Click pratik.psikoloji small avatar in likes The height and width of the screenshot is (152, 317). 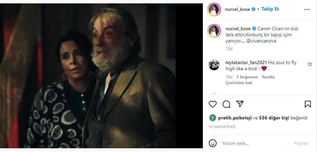212,118
